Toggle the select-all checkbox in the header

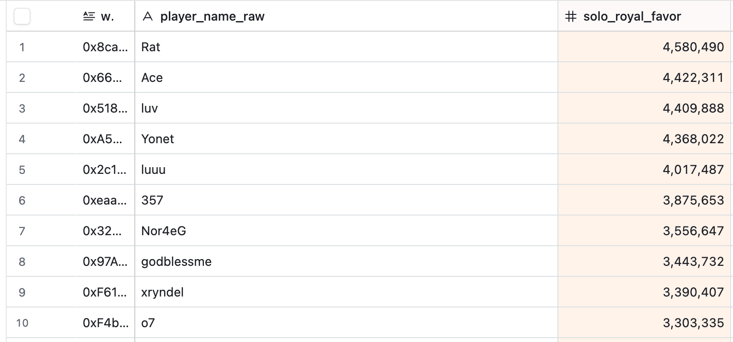click(22, 17)
